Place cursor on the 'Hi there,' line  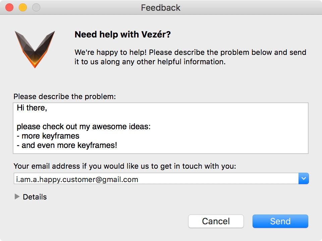pos(32,108)
